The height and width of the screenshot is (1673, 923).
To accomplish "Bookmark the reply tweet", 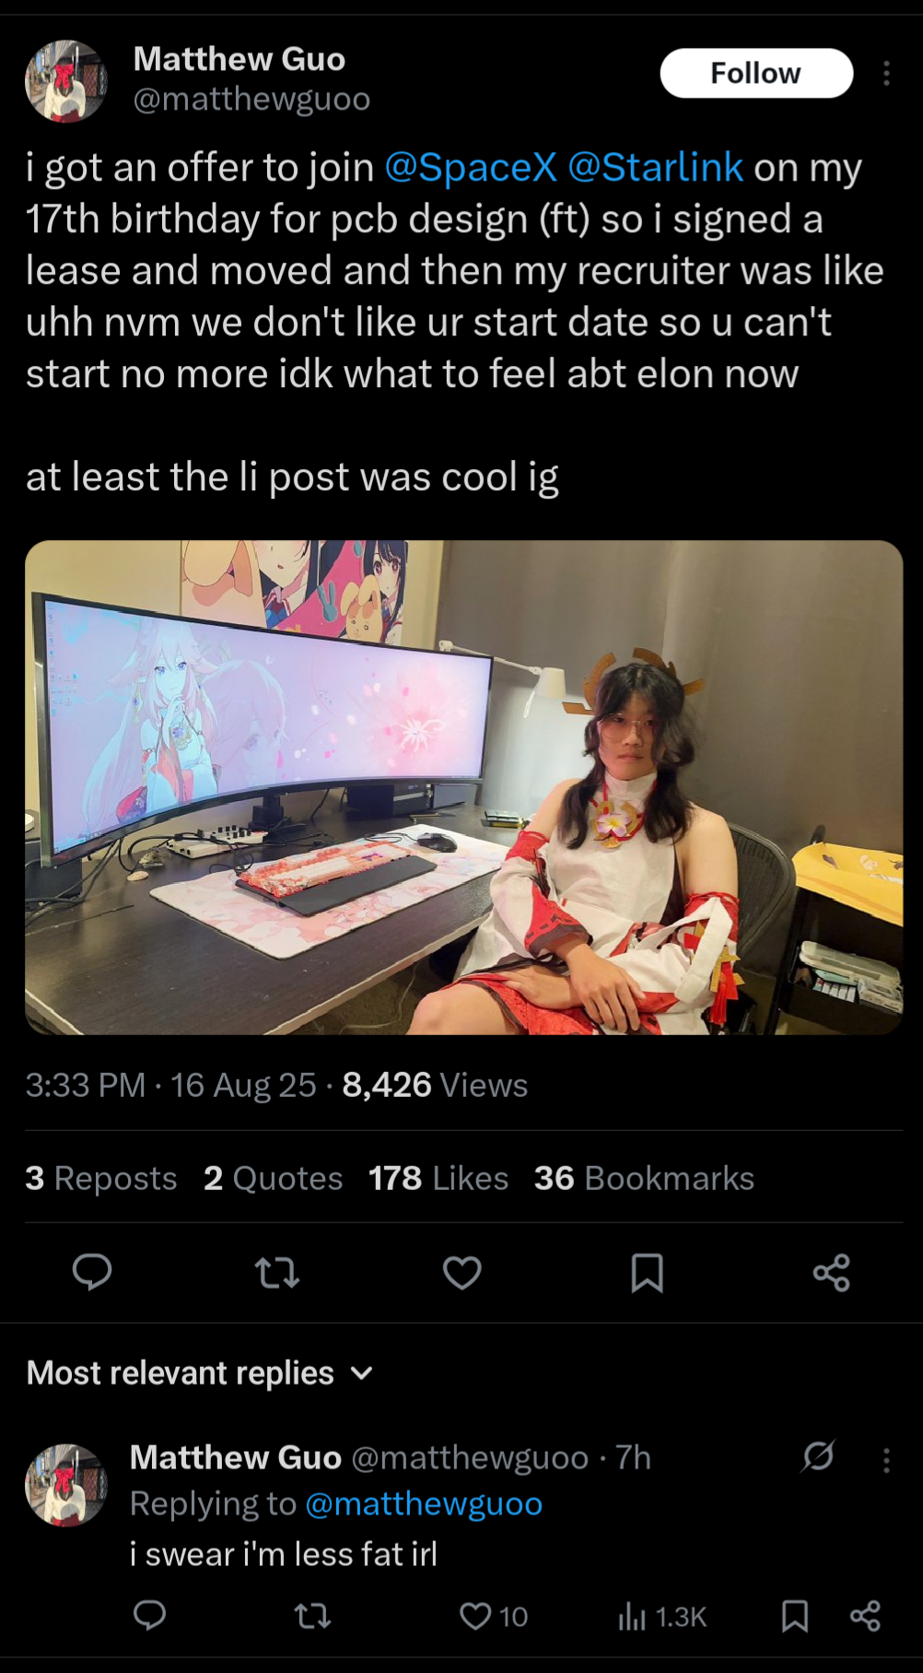I will point(795,1616).
